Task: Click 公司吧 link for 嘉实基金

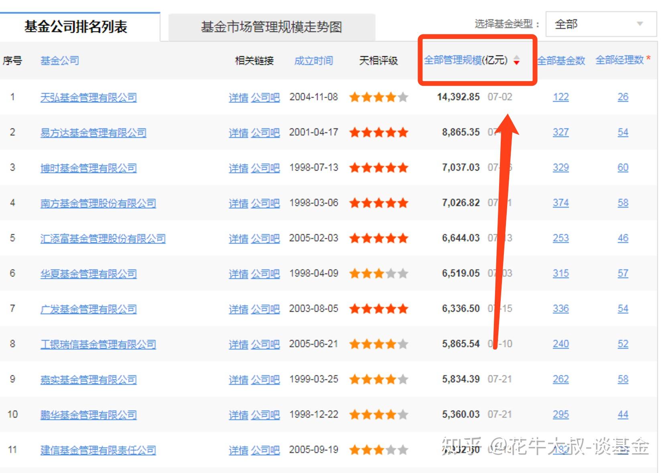Action: [265, 380]
